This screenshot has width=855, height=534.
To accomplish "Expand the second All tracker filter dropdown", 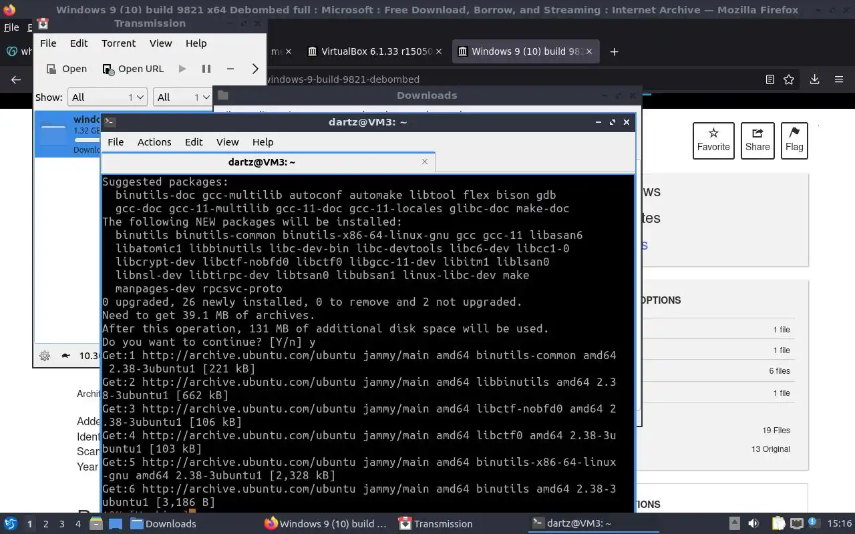I will (x=182, y=97).
